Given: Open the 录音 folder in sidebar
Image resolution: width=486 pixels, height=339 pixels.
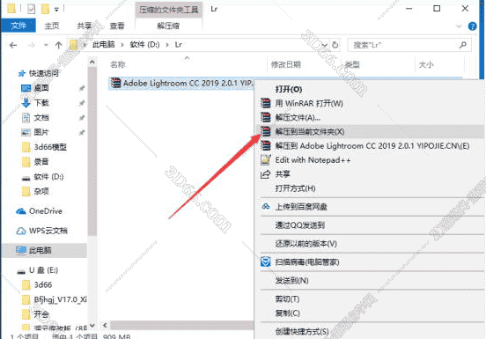Looking at the screenshot, I should tap(41, 162).
